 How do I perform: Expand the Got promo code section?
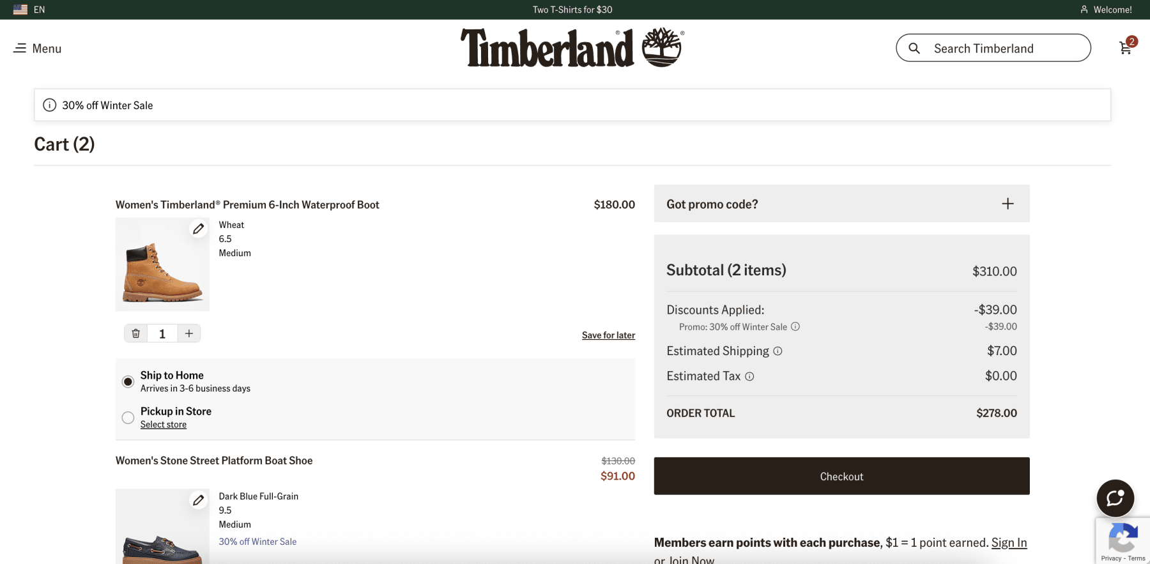(x=841, y=204)
